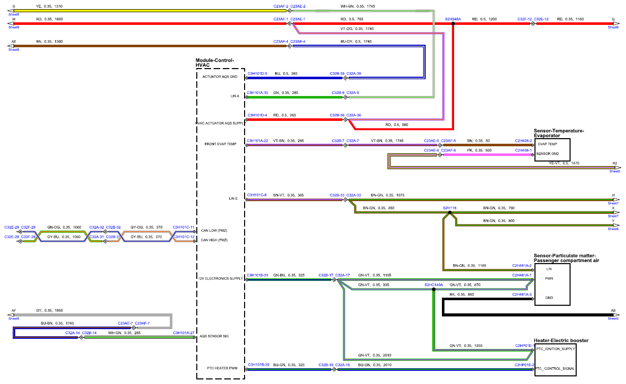
Task: Follow Sheet7 link under terminal H
Action: click(x=613, y=203)
